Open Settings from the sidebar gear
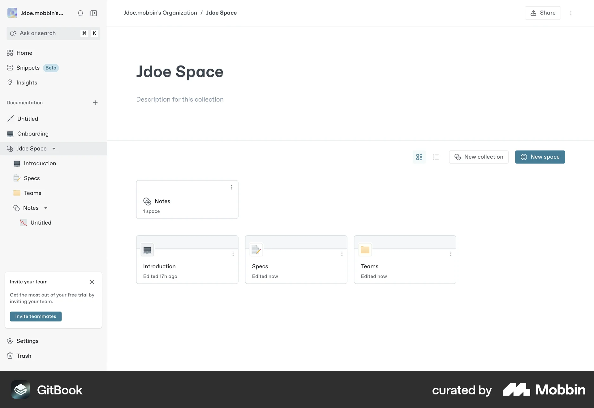This screenshot has width=594, height=408. [x=27, y=341]
